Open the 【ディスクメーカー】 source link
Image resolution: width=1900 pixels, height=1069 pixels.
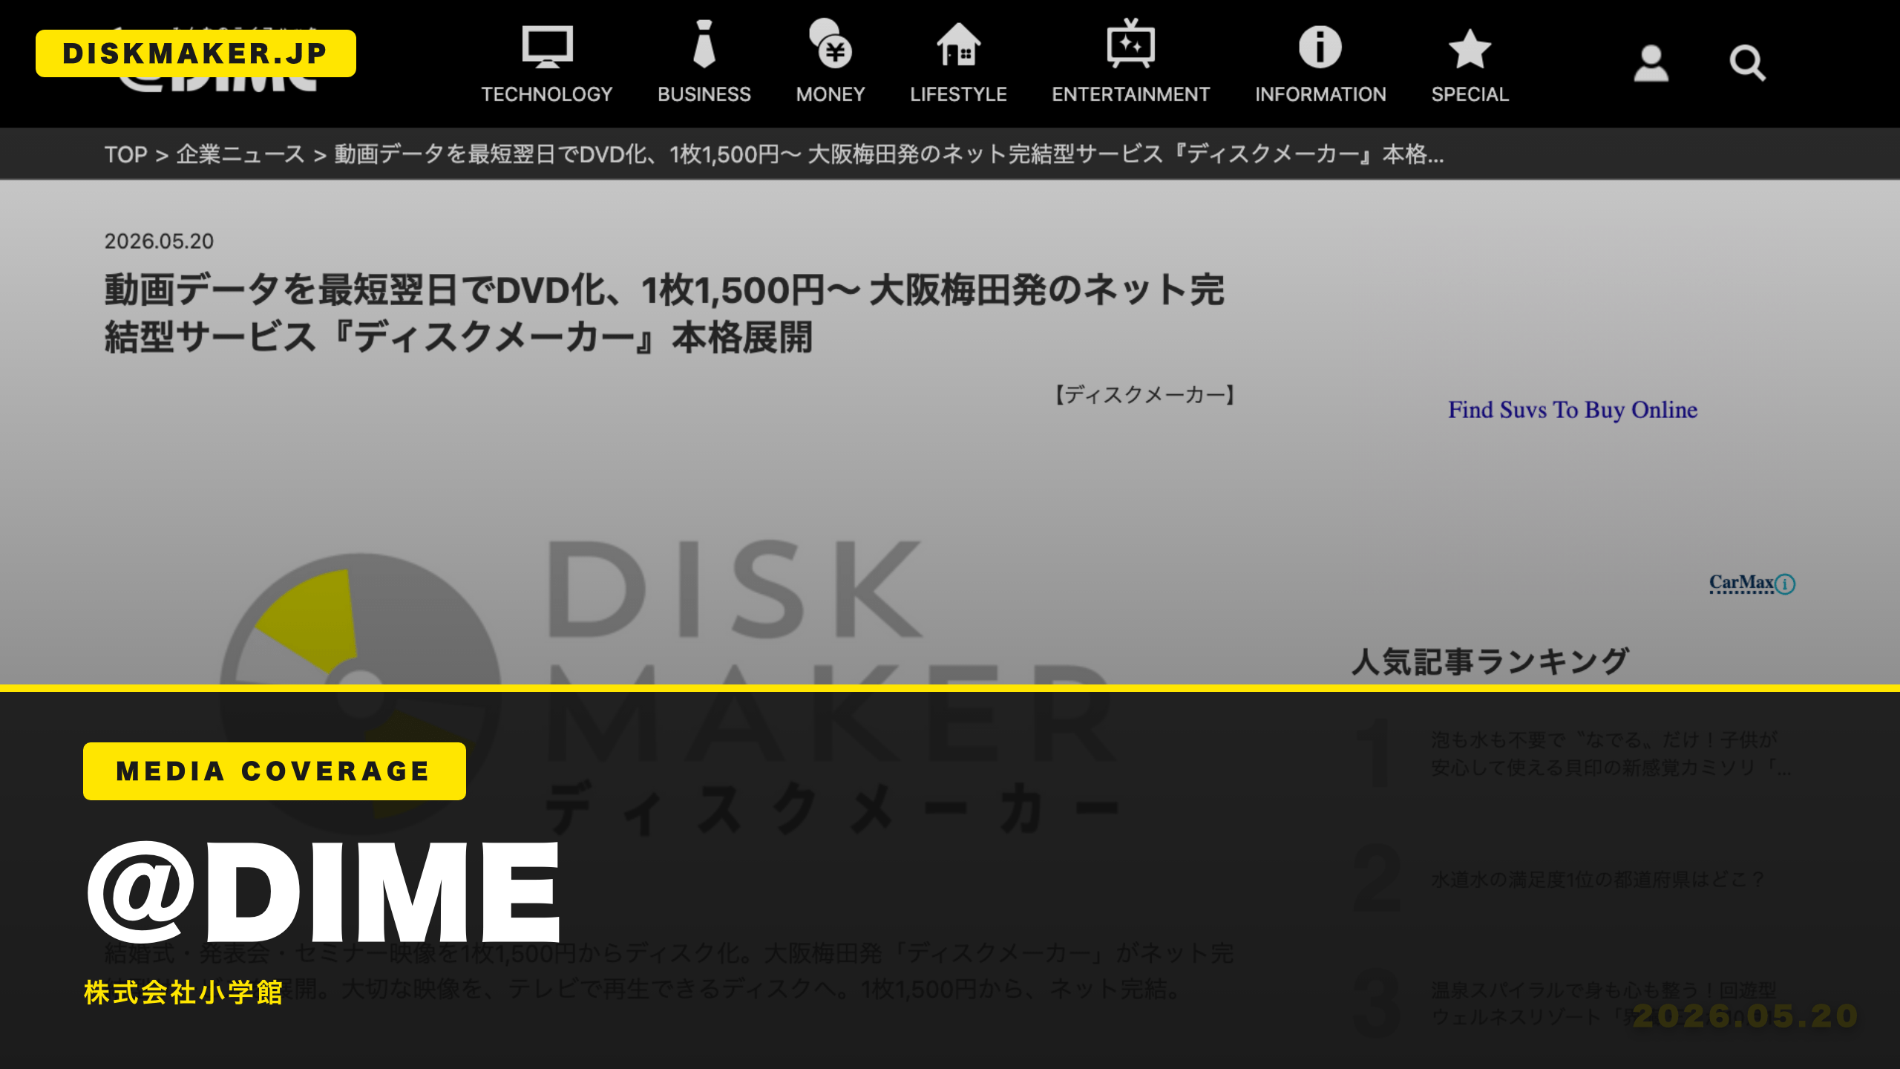coord(1144,395)
